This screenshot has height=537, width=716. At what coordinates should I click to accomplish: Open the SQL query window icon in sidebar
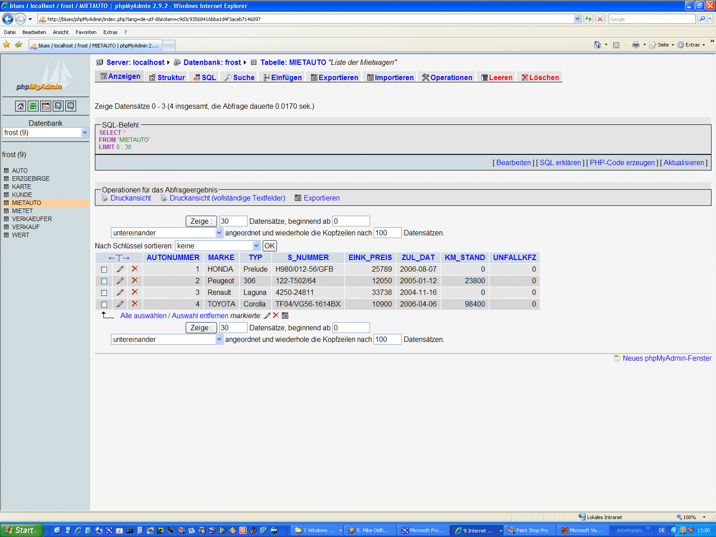(x=46, y=106)
